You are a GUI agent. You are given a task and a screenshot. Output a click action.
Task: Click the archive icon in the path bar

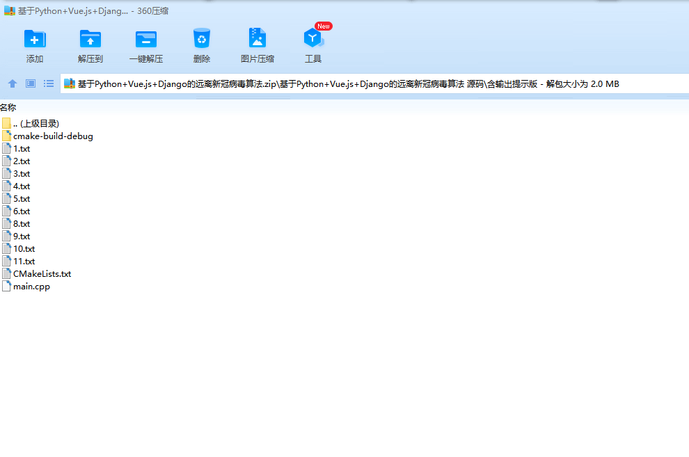(x=70, y=83)
